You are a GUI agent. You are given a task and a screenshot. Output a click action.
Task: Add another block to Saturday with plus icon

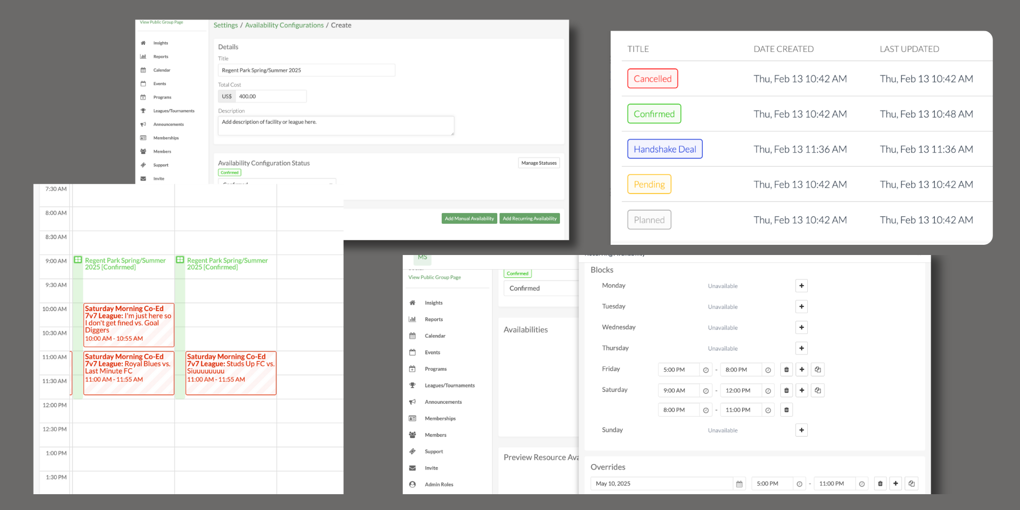click(802, 391)
